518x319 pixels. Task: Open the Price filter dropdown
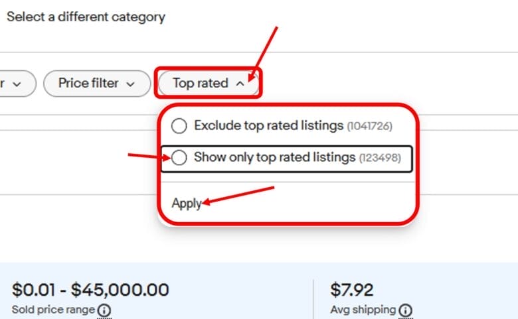[96, 84]
